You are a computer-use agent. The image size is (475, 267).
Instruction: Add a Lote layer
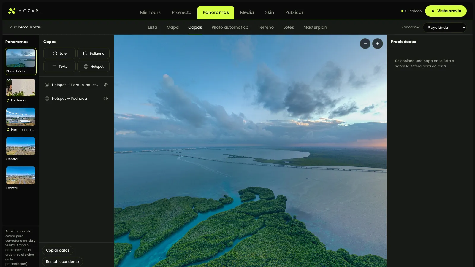59,53
